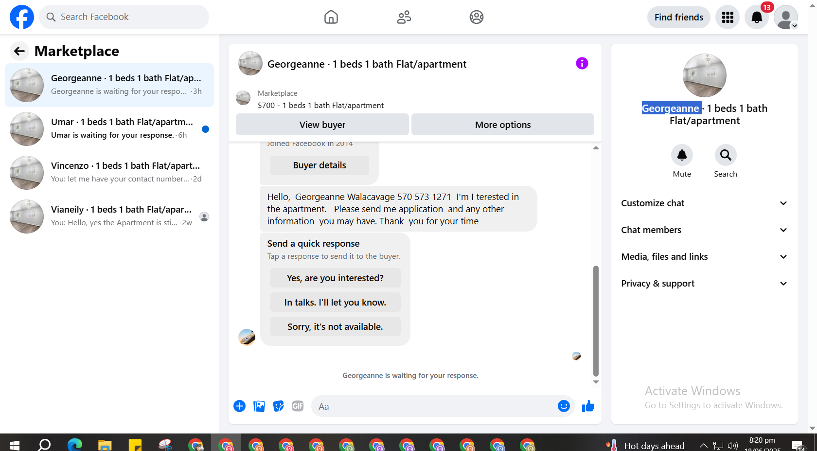Click the Find friends button
817x451 pixels.
679,17
